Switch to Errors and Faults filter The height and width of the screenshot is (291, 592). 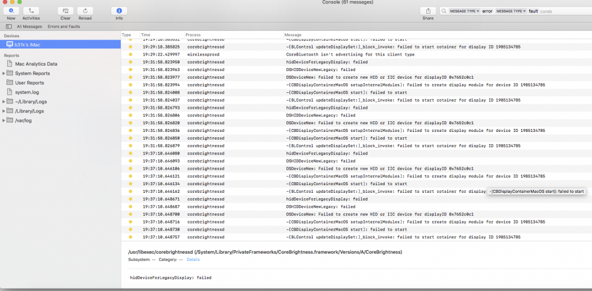64,27
